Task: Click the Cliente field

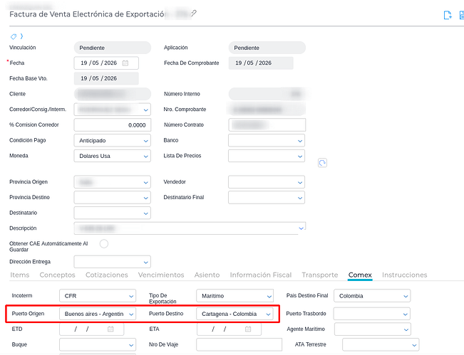Action: (112, 94)
